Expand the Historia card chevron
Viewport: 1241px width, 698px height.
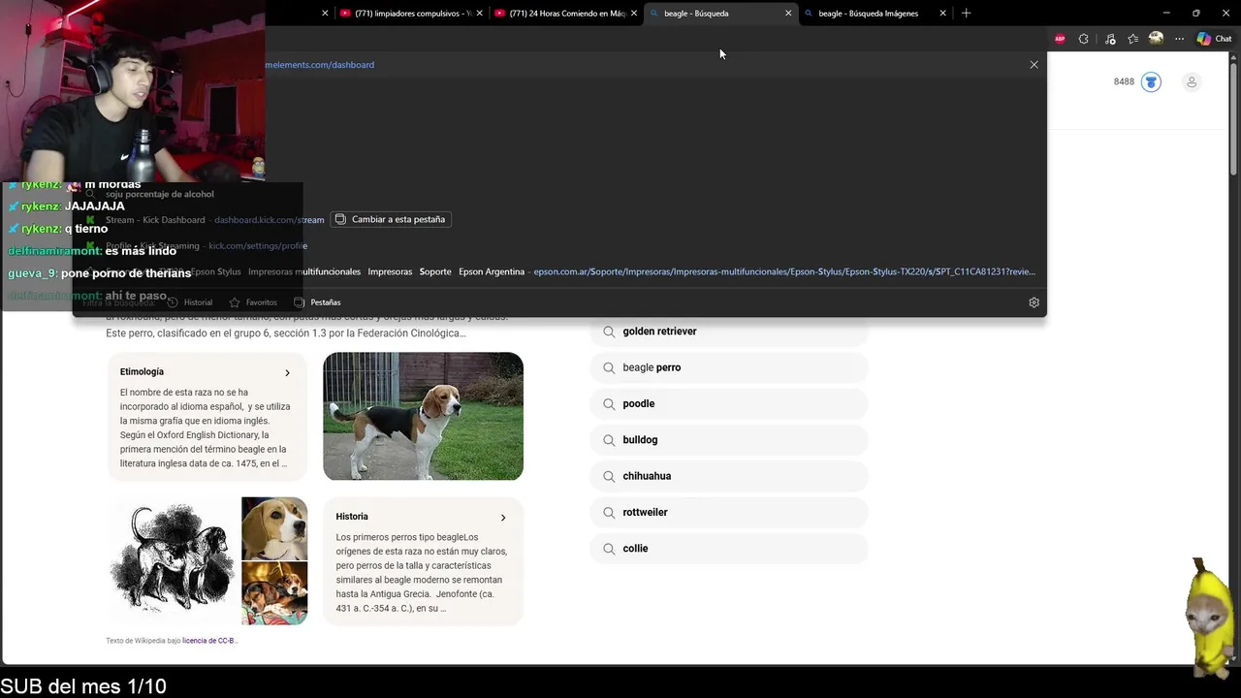503,518
